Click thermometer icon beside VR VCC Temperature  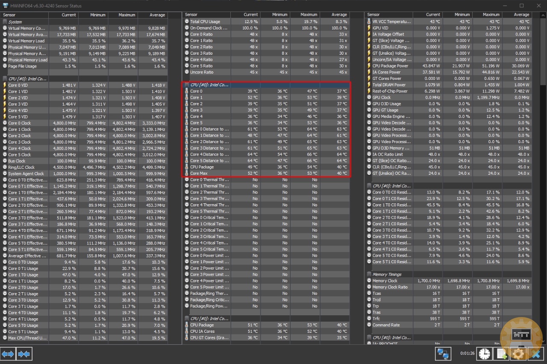point(369,21)
